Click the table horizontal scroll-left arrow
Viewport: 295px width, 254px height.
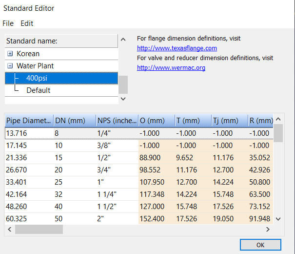(x=10, y=229)
